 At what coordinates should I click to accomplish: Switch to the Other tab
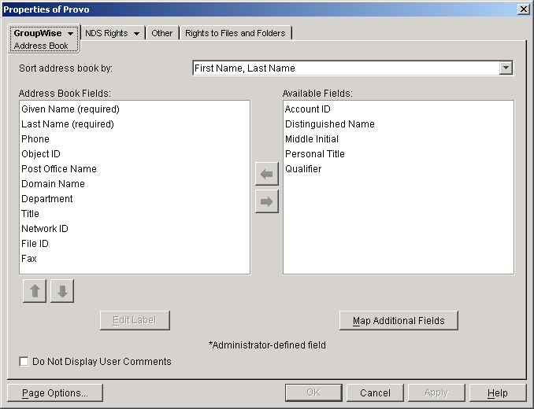[162, 33]
